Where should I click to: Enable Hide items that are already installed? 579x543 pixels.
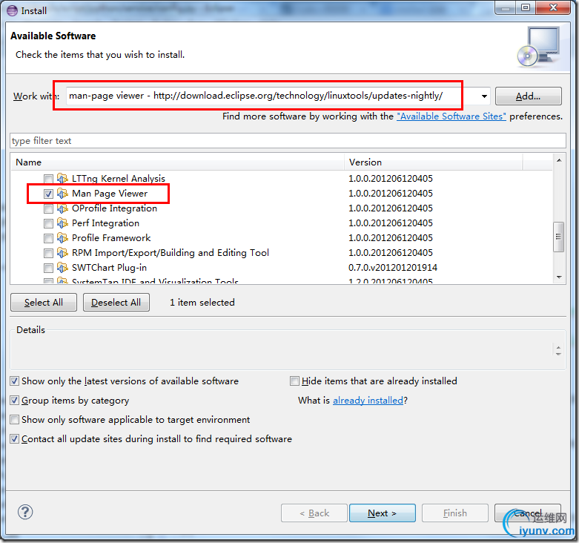[x=294, y=381]
